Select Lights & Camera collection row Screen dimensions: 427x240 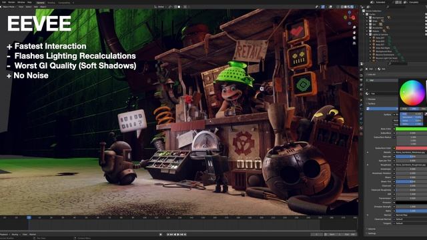(380, 35)
